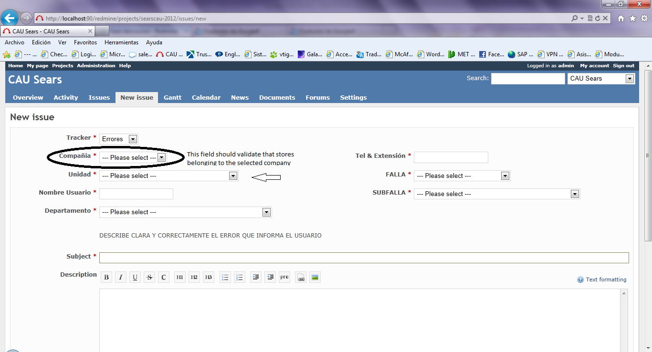Image resolution: width=652 pixels, height=352 pixels.
Task: Open the McAfee favorites bookmark
Action: (400, 54)
